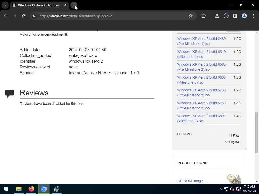
Task: Open the taskbar clock showing 7:15 AM
Action: point(250,189)
